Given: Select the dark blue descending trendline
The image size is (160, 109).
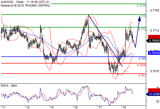Looking at the screenshot, I should (x=105, y=41).
